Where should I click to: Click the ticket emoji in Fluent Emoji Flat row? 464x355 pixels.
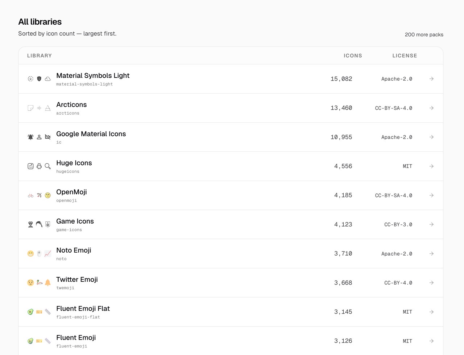39,312
